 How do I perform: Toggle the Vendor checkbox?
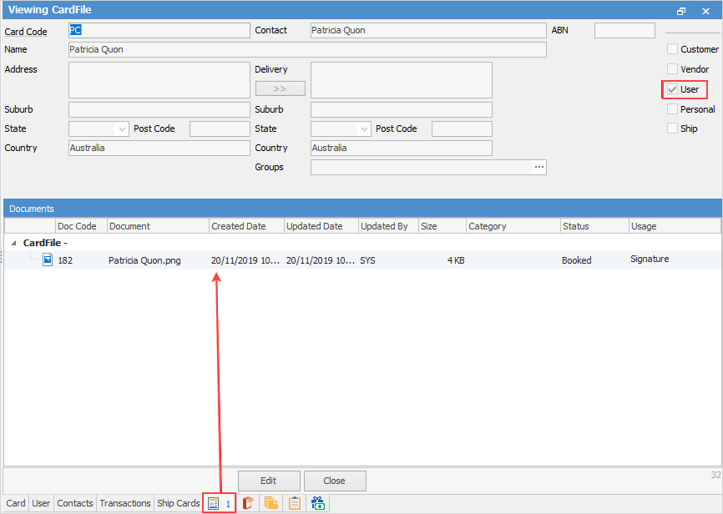[x=673, y=69]
